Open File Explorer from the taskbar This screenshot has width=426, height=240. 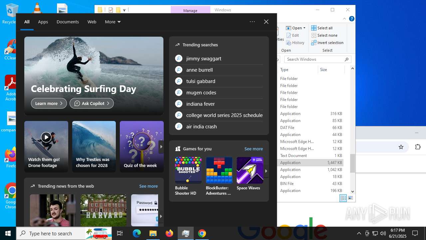(x=153, y=233)
